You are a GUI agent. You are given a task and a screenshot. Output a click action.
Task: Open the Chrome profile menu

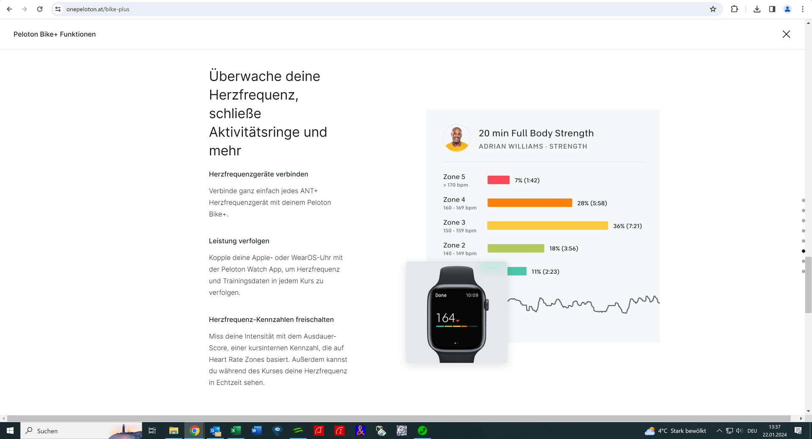pos(787,9)
